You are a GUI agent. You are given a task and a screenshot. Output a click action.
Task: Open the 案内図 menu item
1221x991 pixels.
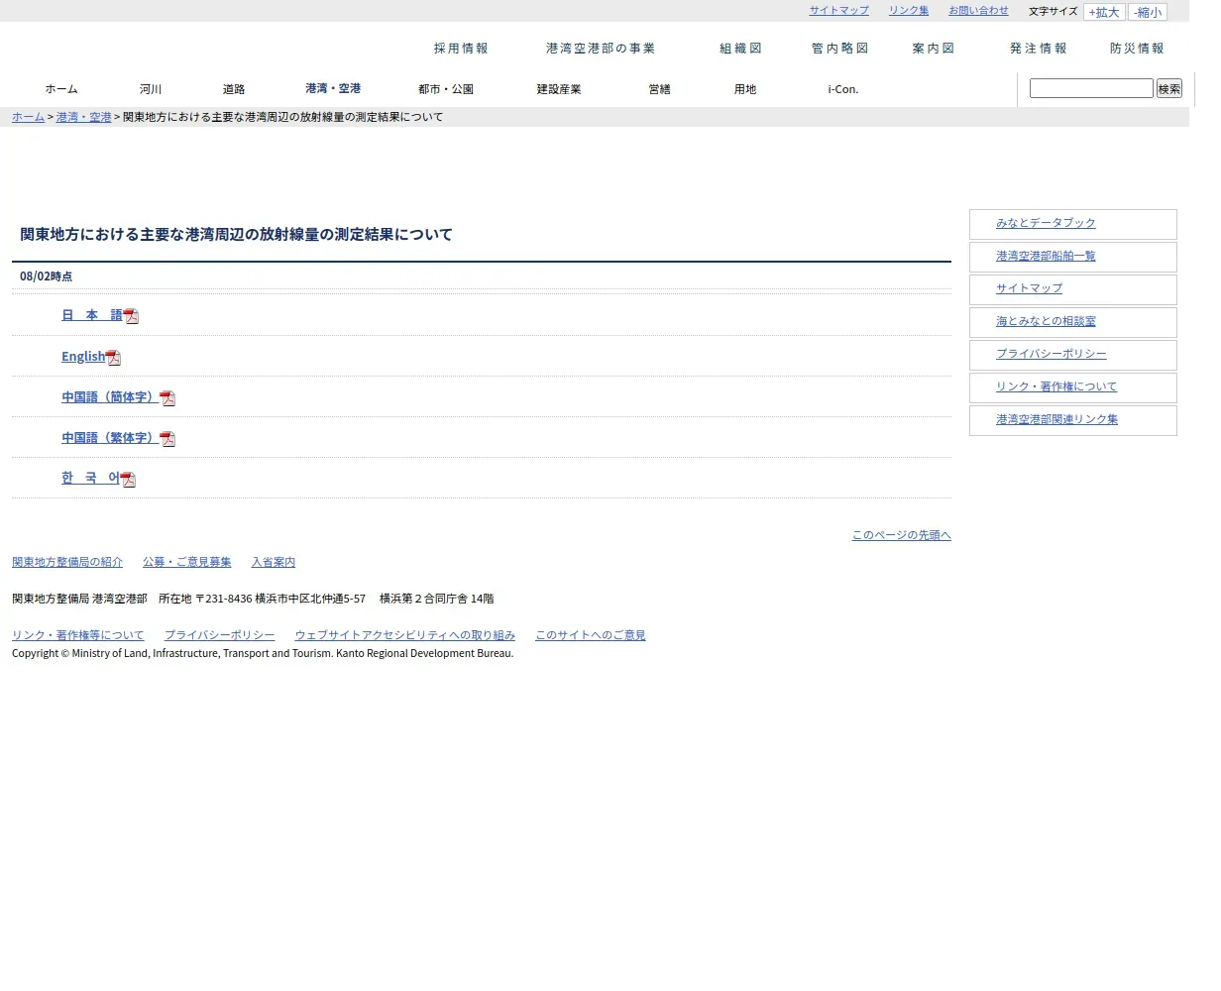click(x=933, y=49)
